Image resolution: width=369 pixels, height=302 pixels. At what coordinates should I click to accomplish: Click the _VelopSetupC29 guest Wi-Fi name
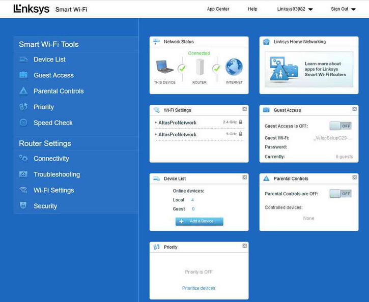[x=333, y=138]
